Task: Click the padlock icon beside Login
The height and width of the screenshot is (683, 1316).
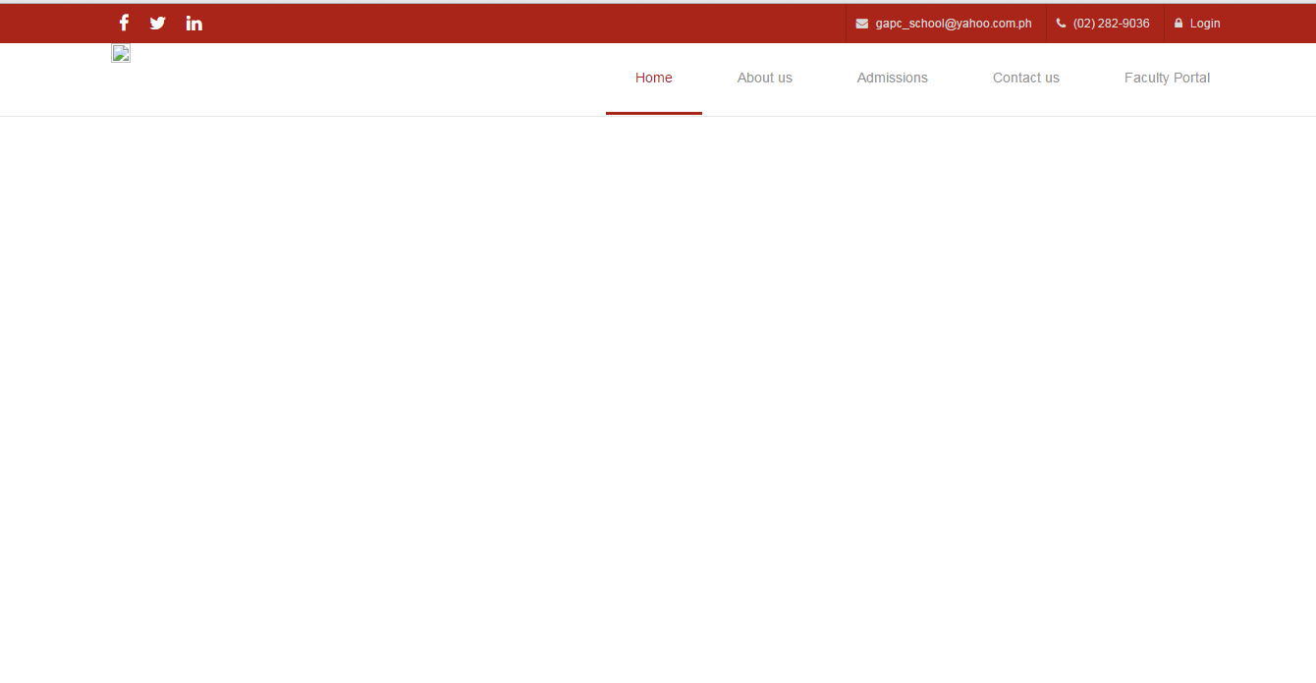Action: tap(1179, 23)
